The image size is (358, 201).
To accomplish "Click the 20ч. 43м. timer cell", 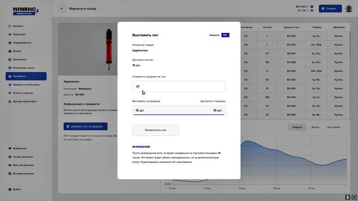I will [x=317, y=71].
